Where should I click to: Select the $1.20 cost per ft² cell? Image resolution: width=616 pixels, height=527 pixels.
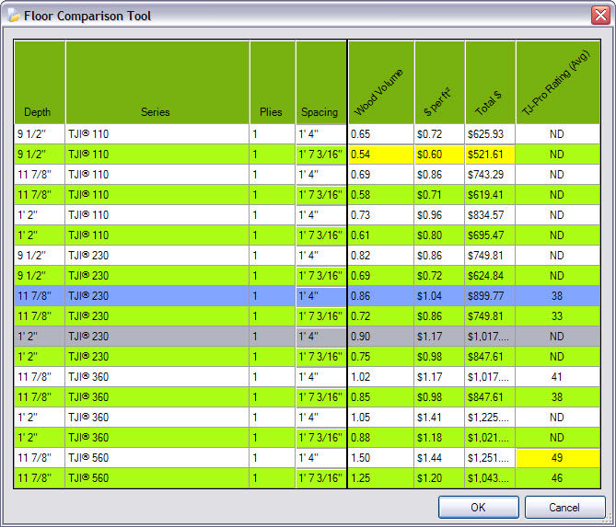click(439, 478)
